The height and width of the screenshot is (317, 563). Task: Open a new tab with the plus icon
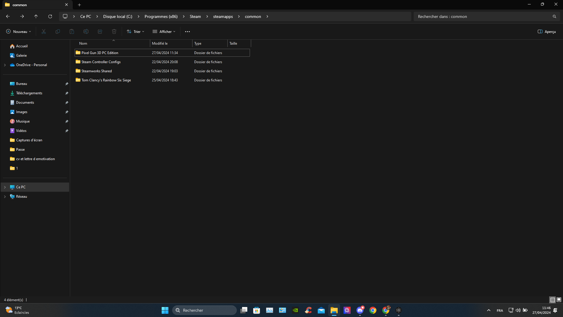pos(80,5)
